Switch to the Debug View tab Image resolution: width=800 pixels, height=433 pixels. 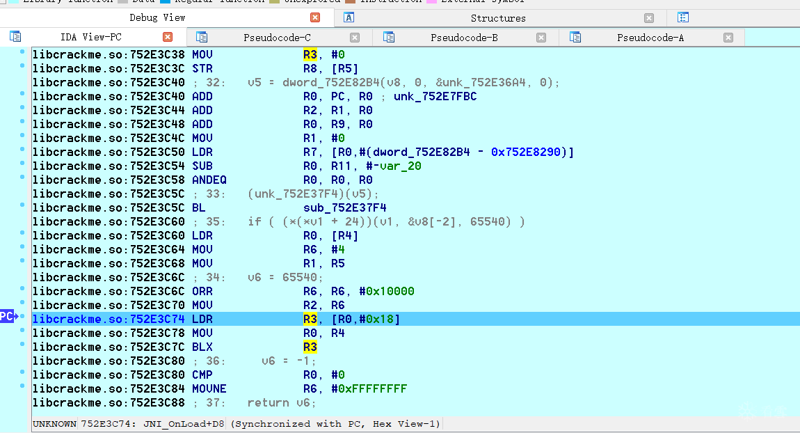[x=157, y=18]
